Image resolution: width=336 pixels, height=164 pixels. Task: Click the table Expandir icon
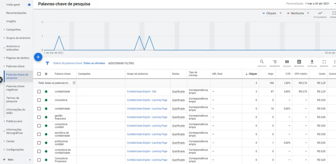[324, 63]
